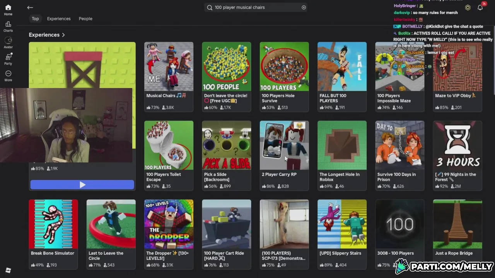Click Musical Chairs 73% rating text
The width and height of the screenshot is (495, 278).
153,107
